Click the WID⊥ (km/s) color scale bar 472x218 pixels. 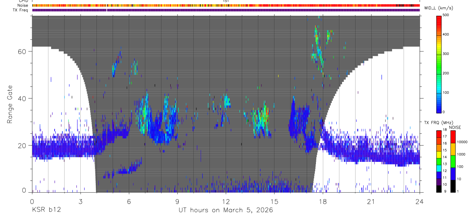point(439,64)
